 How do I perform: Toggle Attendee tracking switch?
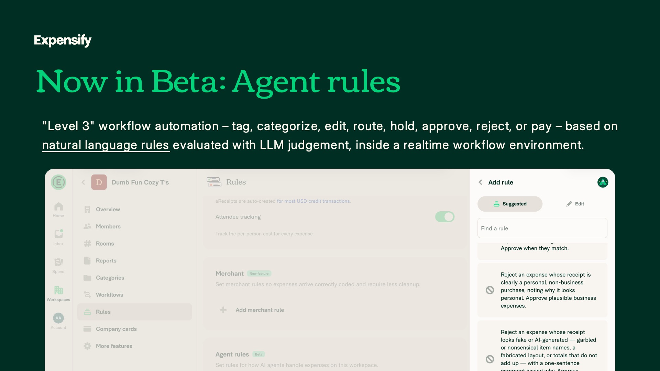point(445,217)
